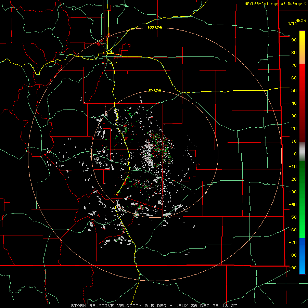The height and width of the screenshot is (308, 308).
Task: Click the -30 value on the velocity scale
Action: click(x=293, y=192)
